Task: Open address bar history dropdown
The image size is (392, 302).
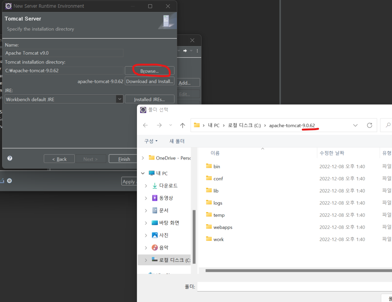Action: click(x=355, y=125)
